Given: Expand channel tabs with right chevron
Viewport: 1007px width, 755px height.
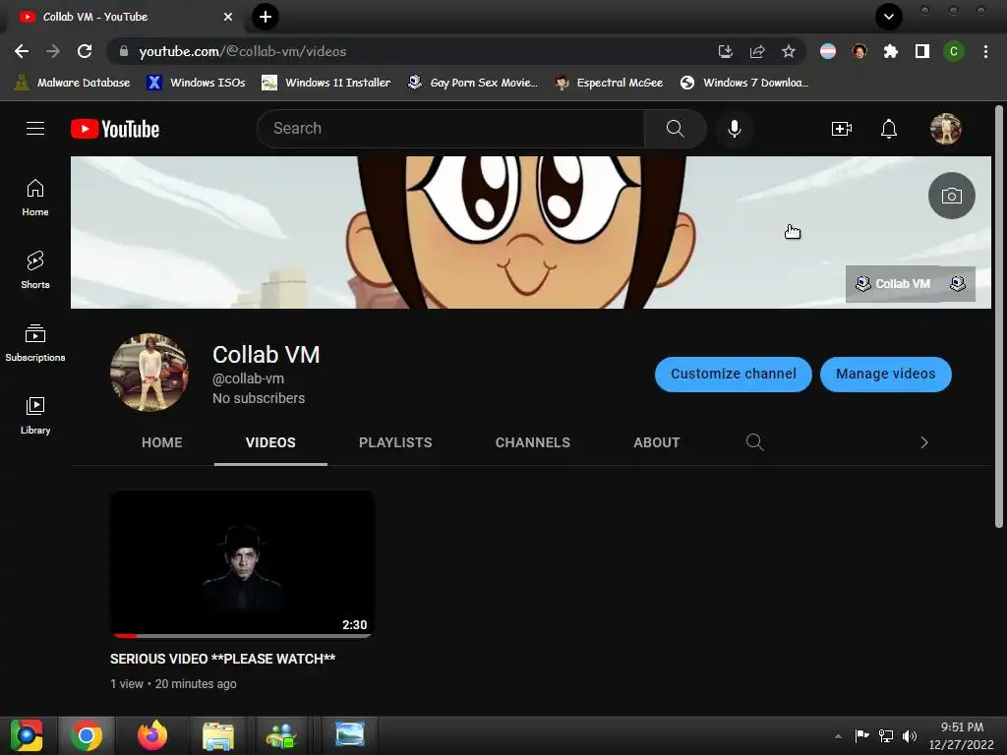Looking at the screenshot, I should coord(924,442).
